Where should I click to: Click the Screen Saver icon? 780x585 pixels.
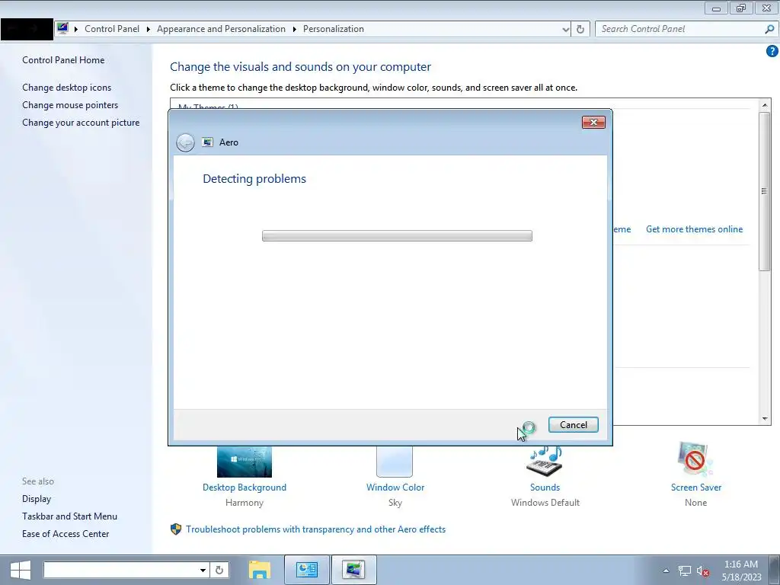(x=695, y=459)
